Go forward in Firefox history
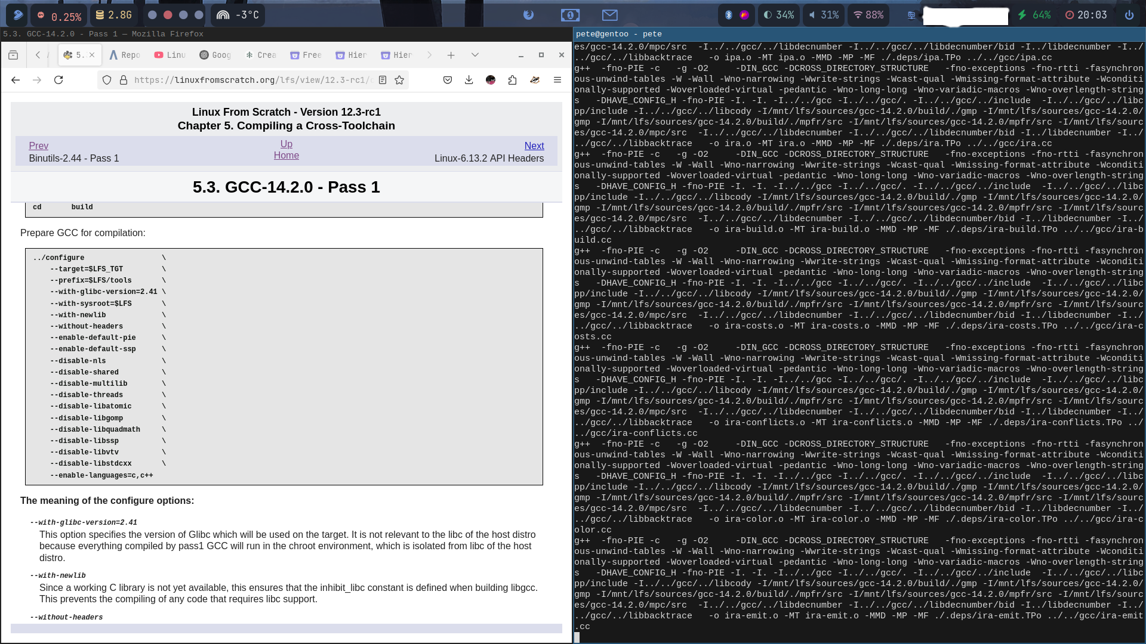The image size is (1146, 644). 37,80
